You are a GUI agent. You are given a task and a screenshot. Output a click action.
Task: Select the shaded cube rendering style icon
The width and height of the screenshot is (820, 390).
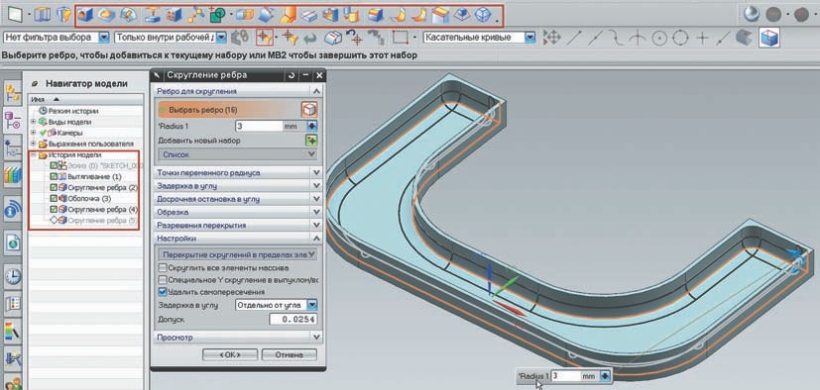click(x=769, y=38)
